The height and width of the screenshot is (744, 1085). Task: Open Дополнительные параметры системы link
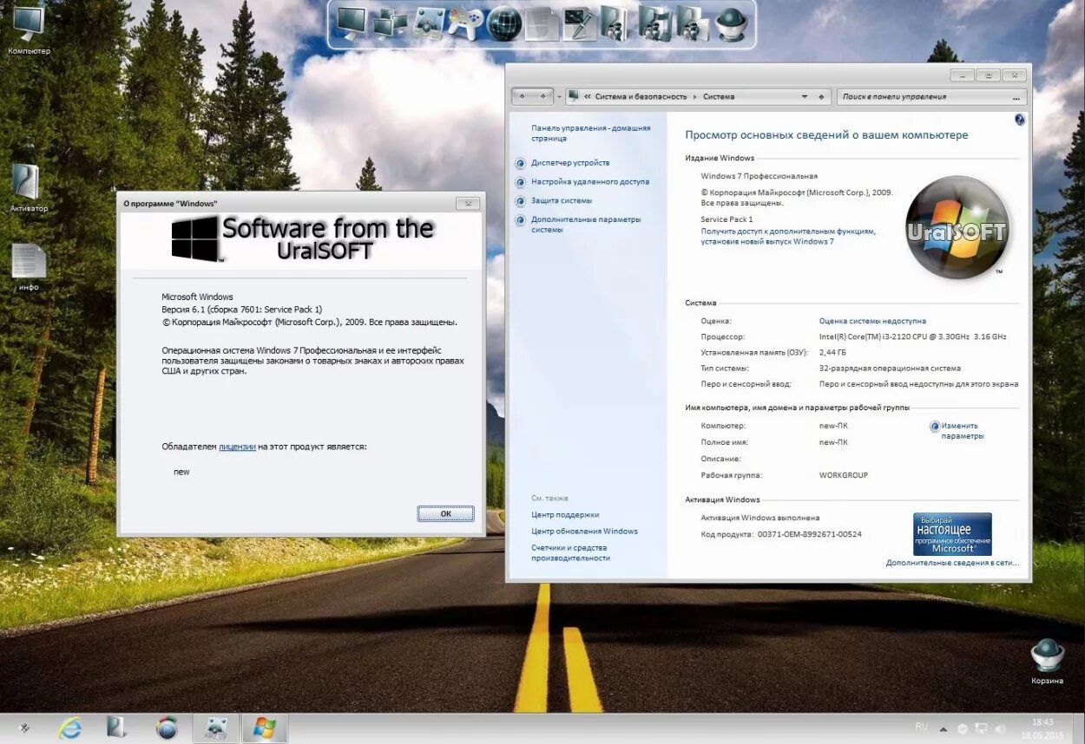[x=586, y=225]
